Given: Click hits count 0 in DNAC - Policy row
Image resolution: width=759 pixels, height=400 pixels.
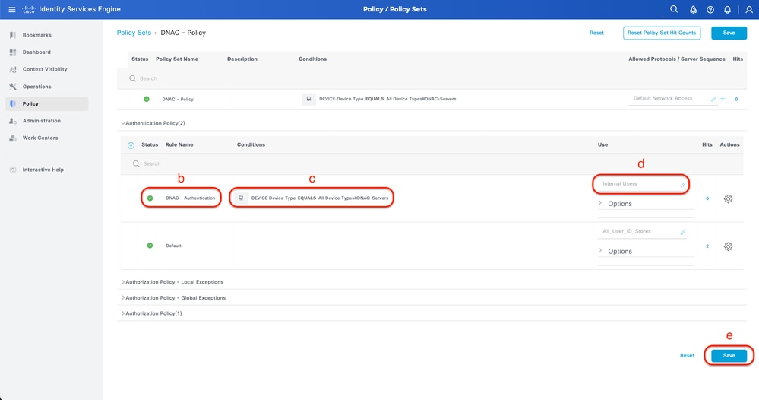Looking at the screenshot, I should (736, 100).
